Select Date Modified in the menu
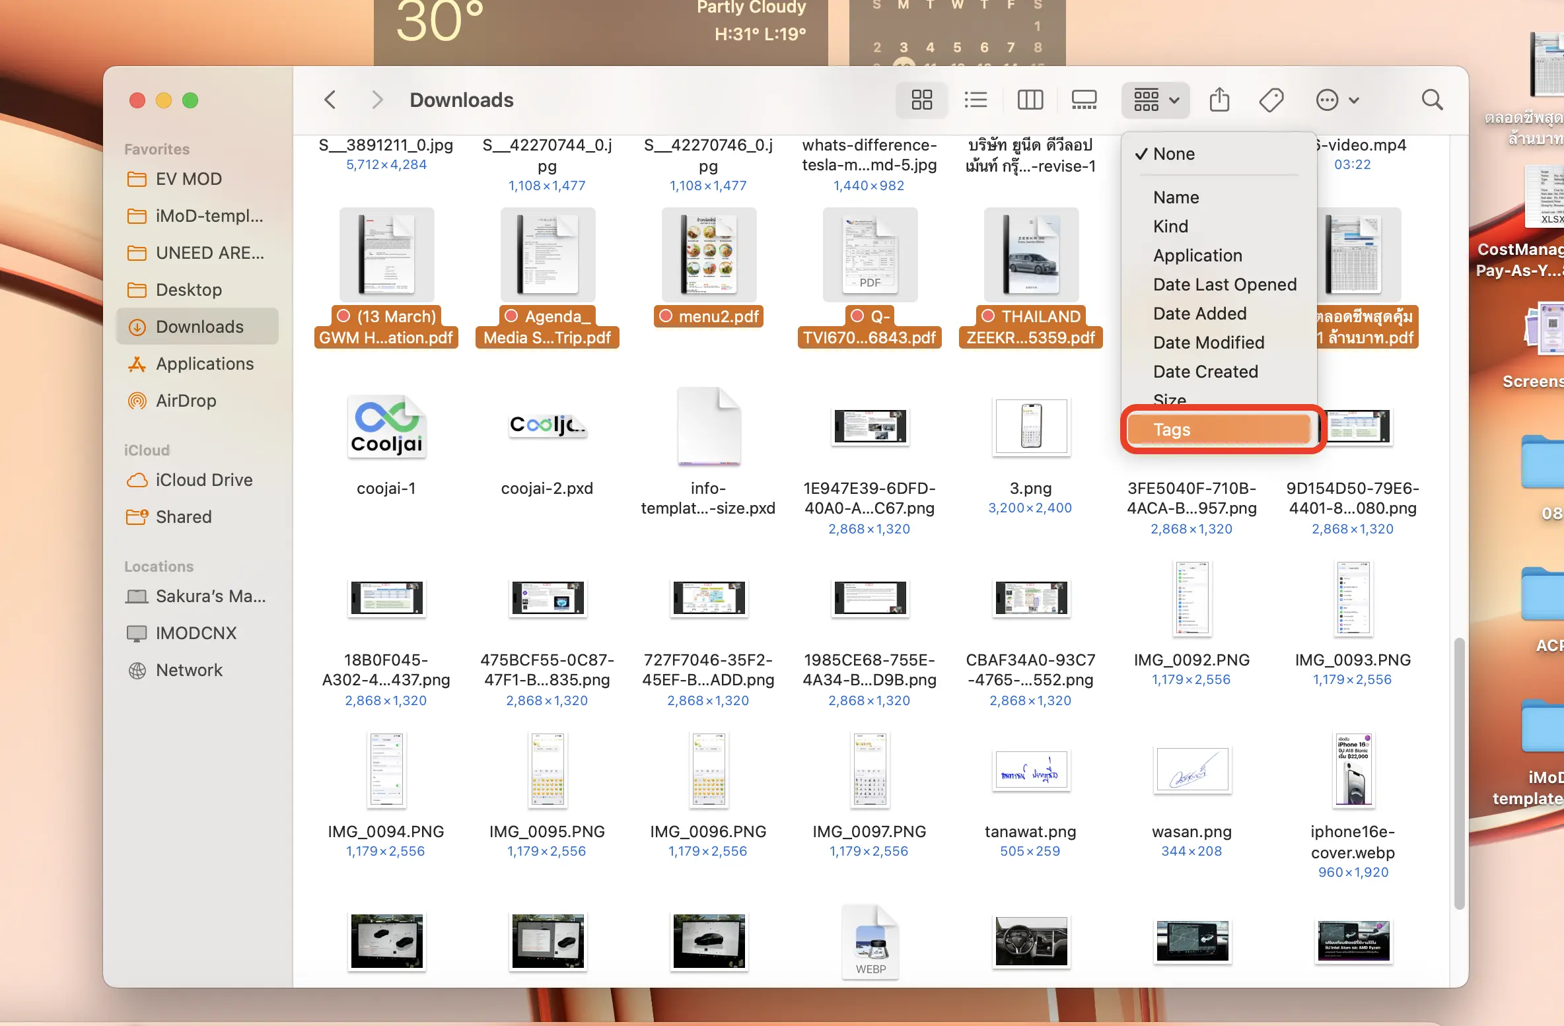The image size is (1564, 1026). (1208, 343)
